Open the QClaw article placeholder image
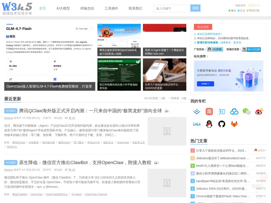The width and height of the screenshot is (271, 203). tap(167, 131)
